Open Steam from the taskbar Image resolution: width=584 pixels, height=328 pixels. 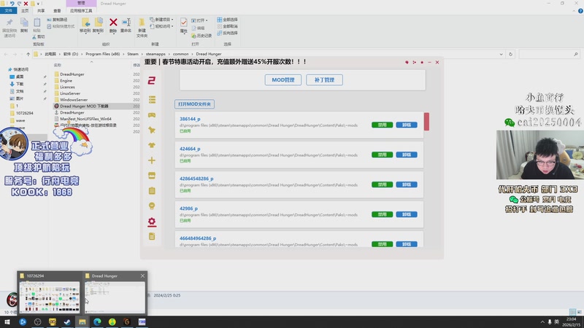(67, 322)
